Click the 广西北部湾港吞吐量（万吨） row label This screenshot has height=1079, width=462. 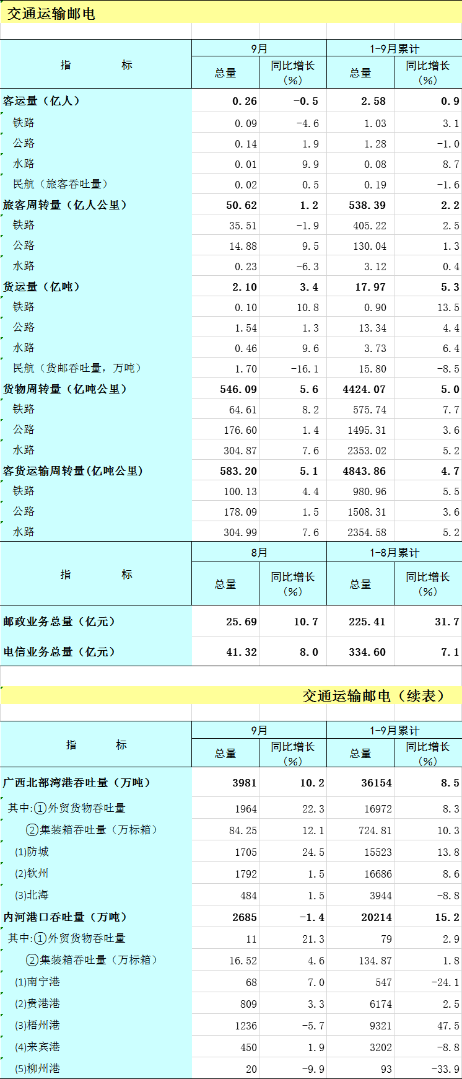(77, 783)
